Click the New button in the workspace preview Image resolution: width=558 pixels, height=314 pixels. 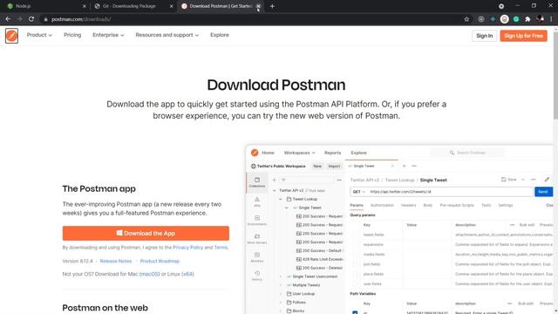tap(317, 167)
